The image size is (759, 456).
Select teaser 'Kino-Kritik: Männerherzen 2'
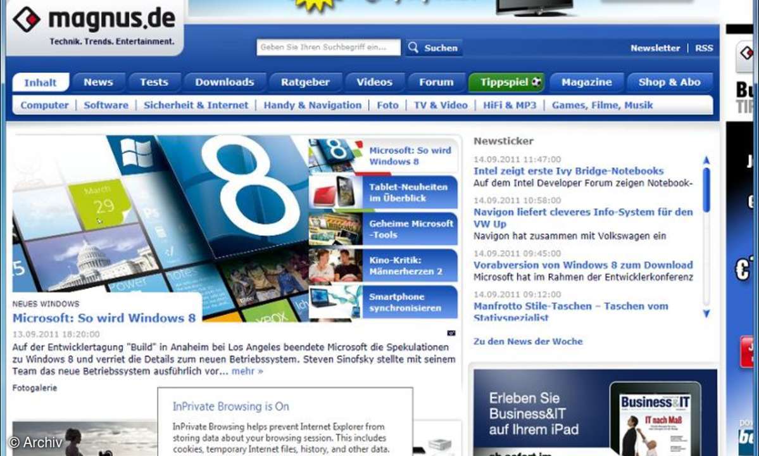click(x=384, y=265)
